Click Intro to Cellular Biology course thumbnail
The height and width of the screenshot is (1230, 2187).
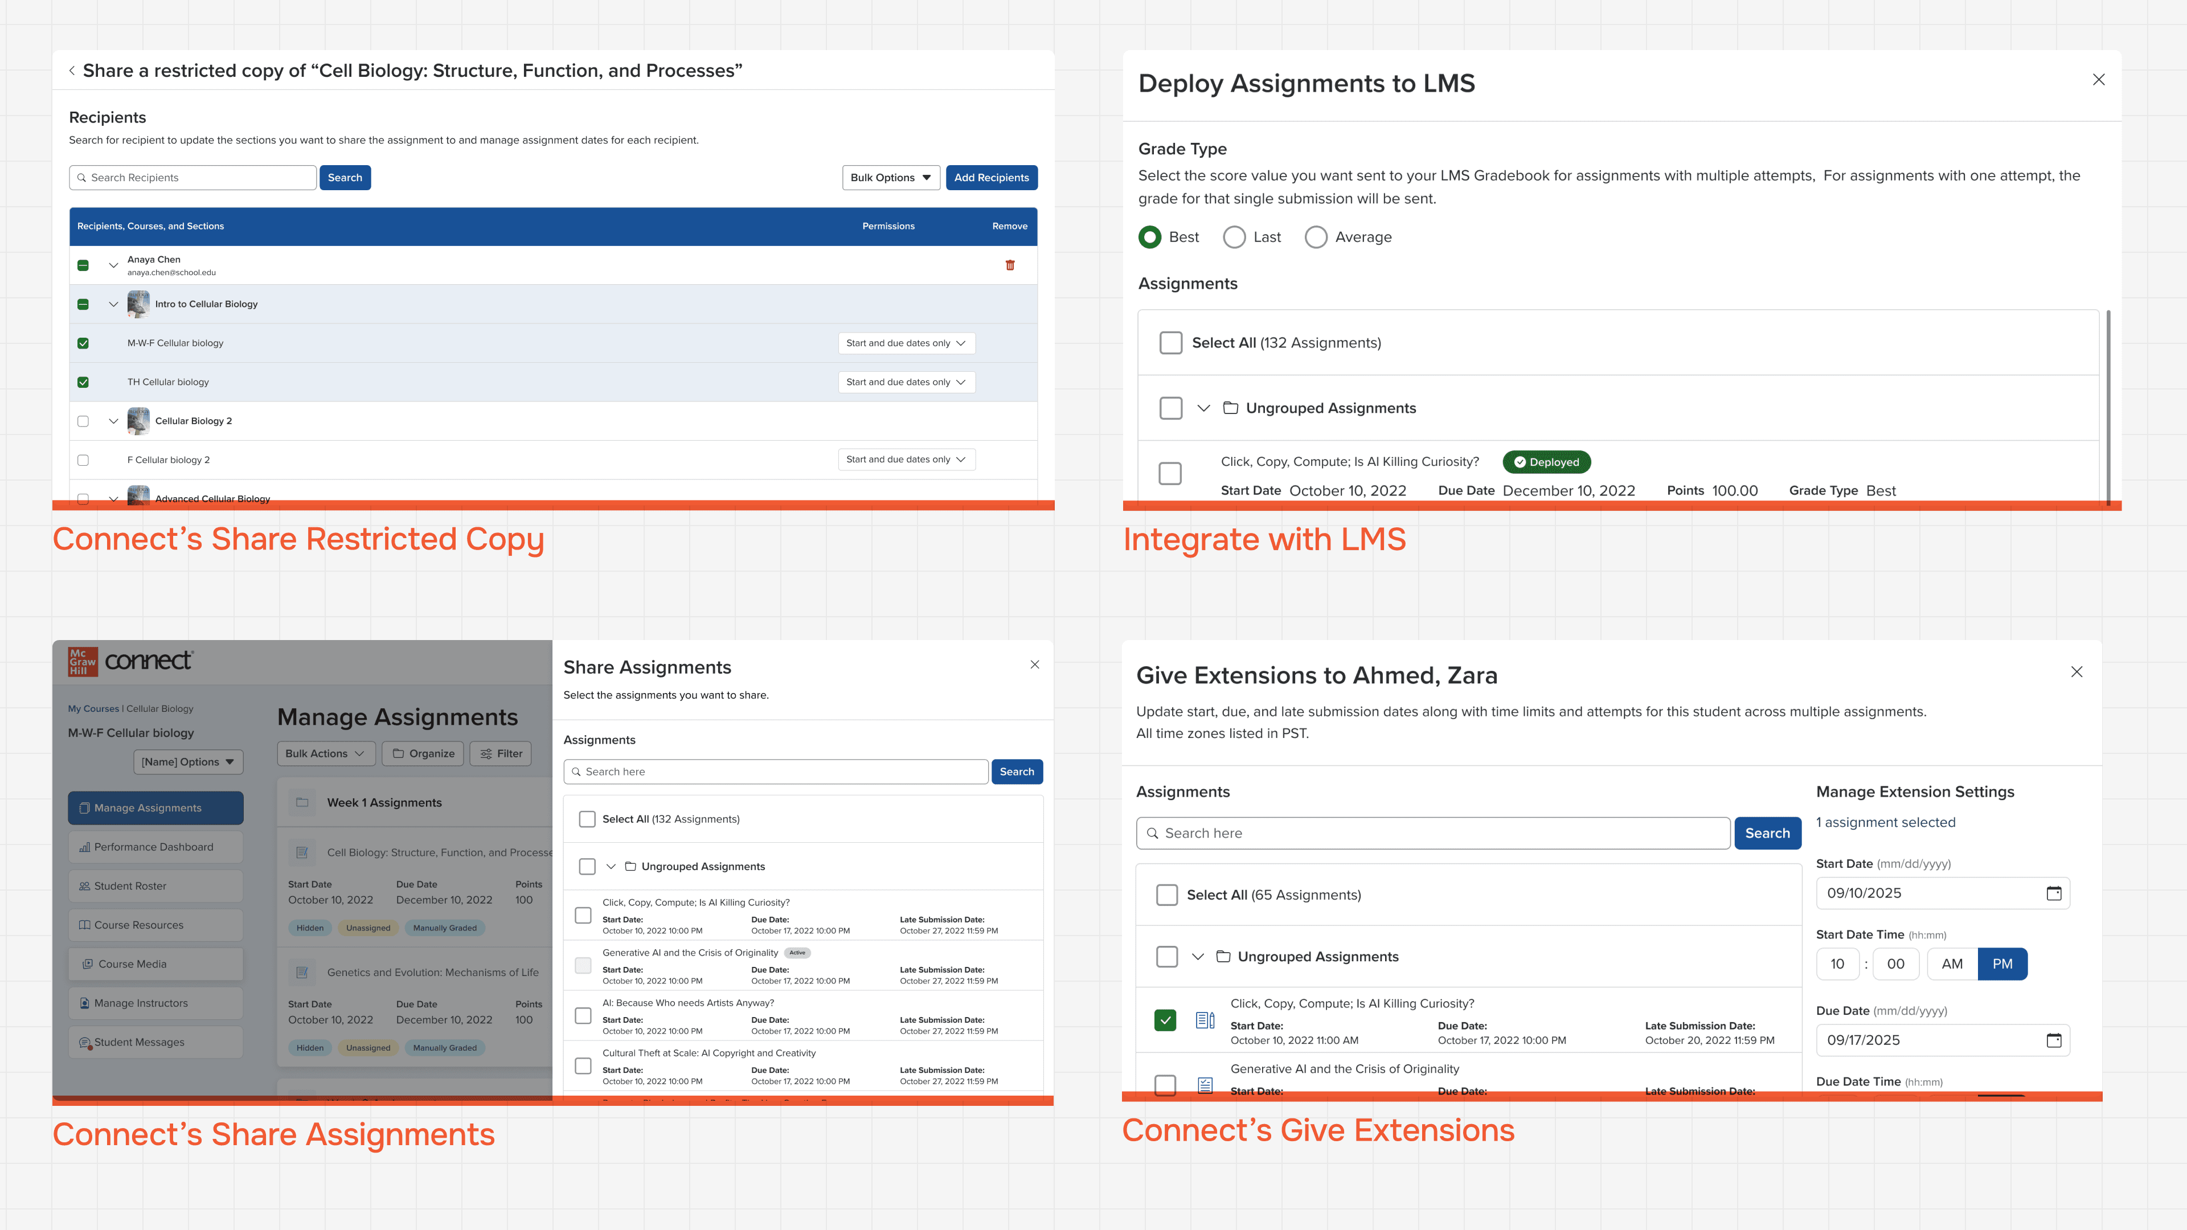pyautogui.click(x=137, y=304)
